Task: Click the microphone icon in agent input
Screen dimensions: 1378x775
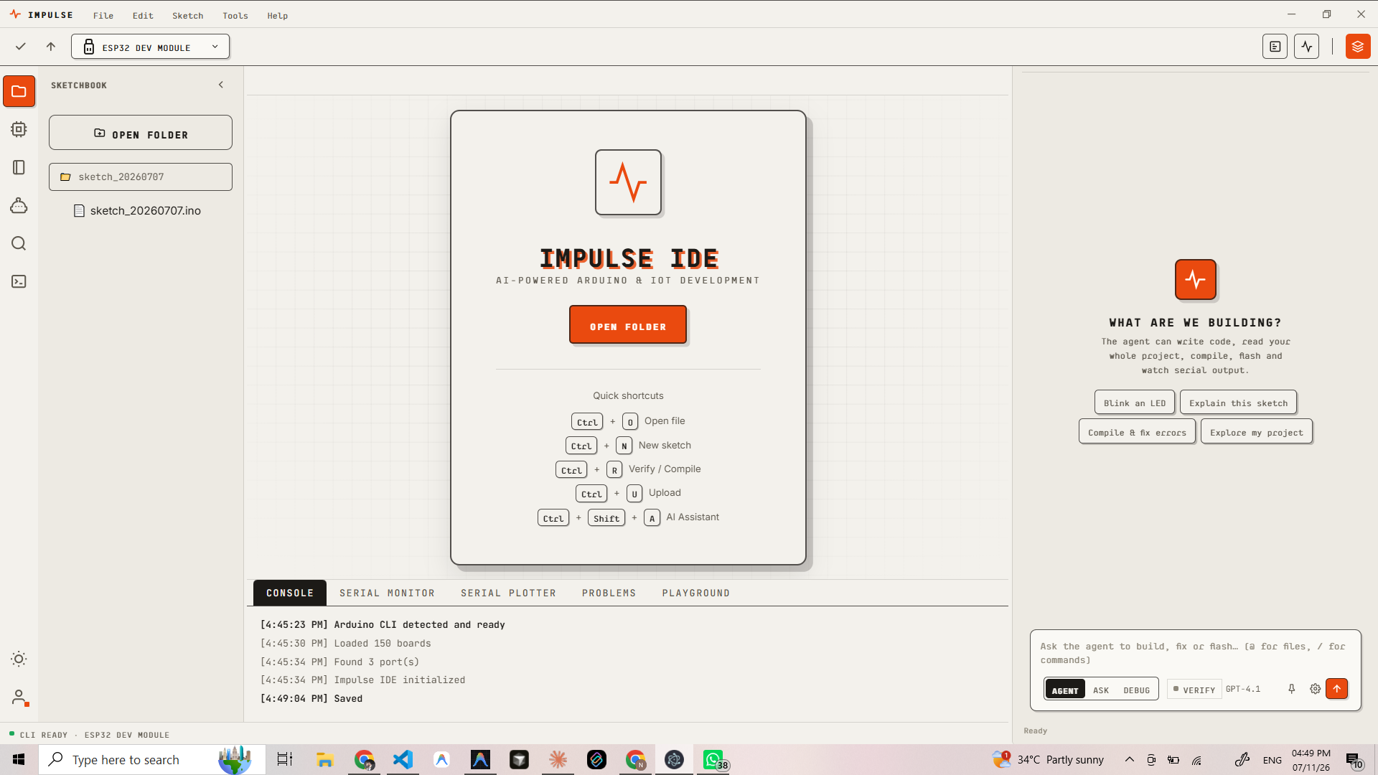Action: click(x=1291, y=689)
